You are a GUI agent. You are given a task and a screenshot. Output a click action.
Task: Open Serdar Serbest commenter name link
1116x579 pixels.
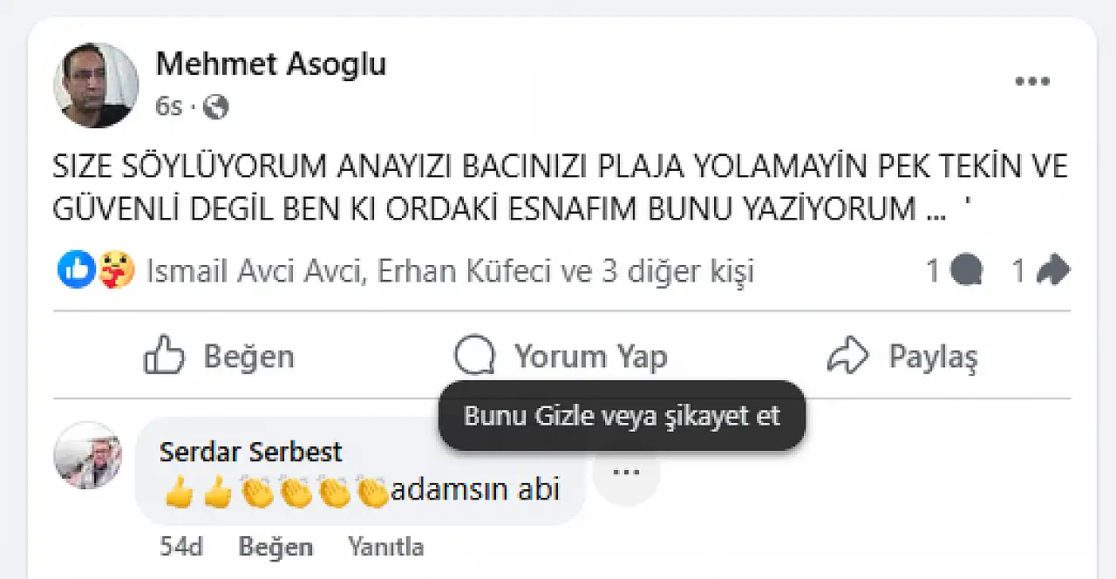251,452
